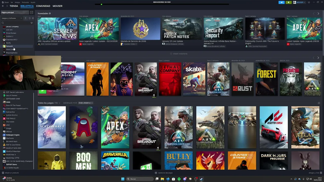Open the collections grid view icon
The image size is (324, 182).
(32, 12)
